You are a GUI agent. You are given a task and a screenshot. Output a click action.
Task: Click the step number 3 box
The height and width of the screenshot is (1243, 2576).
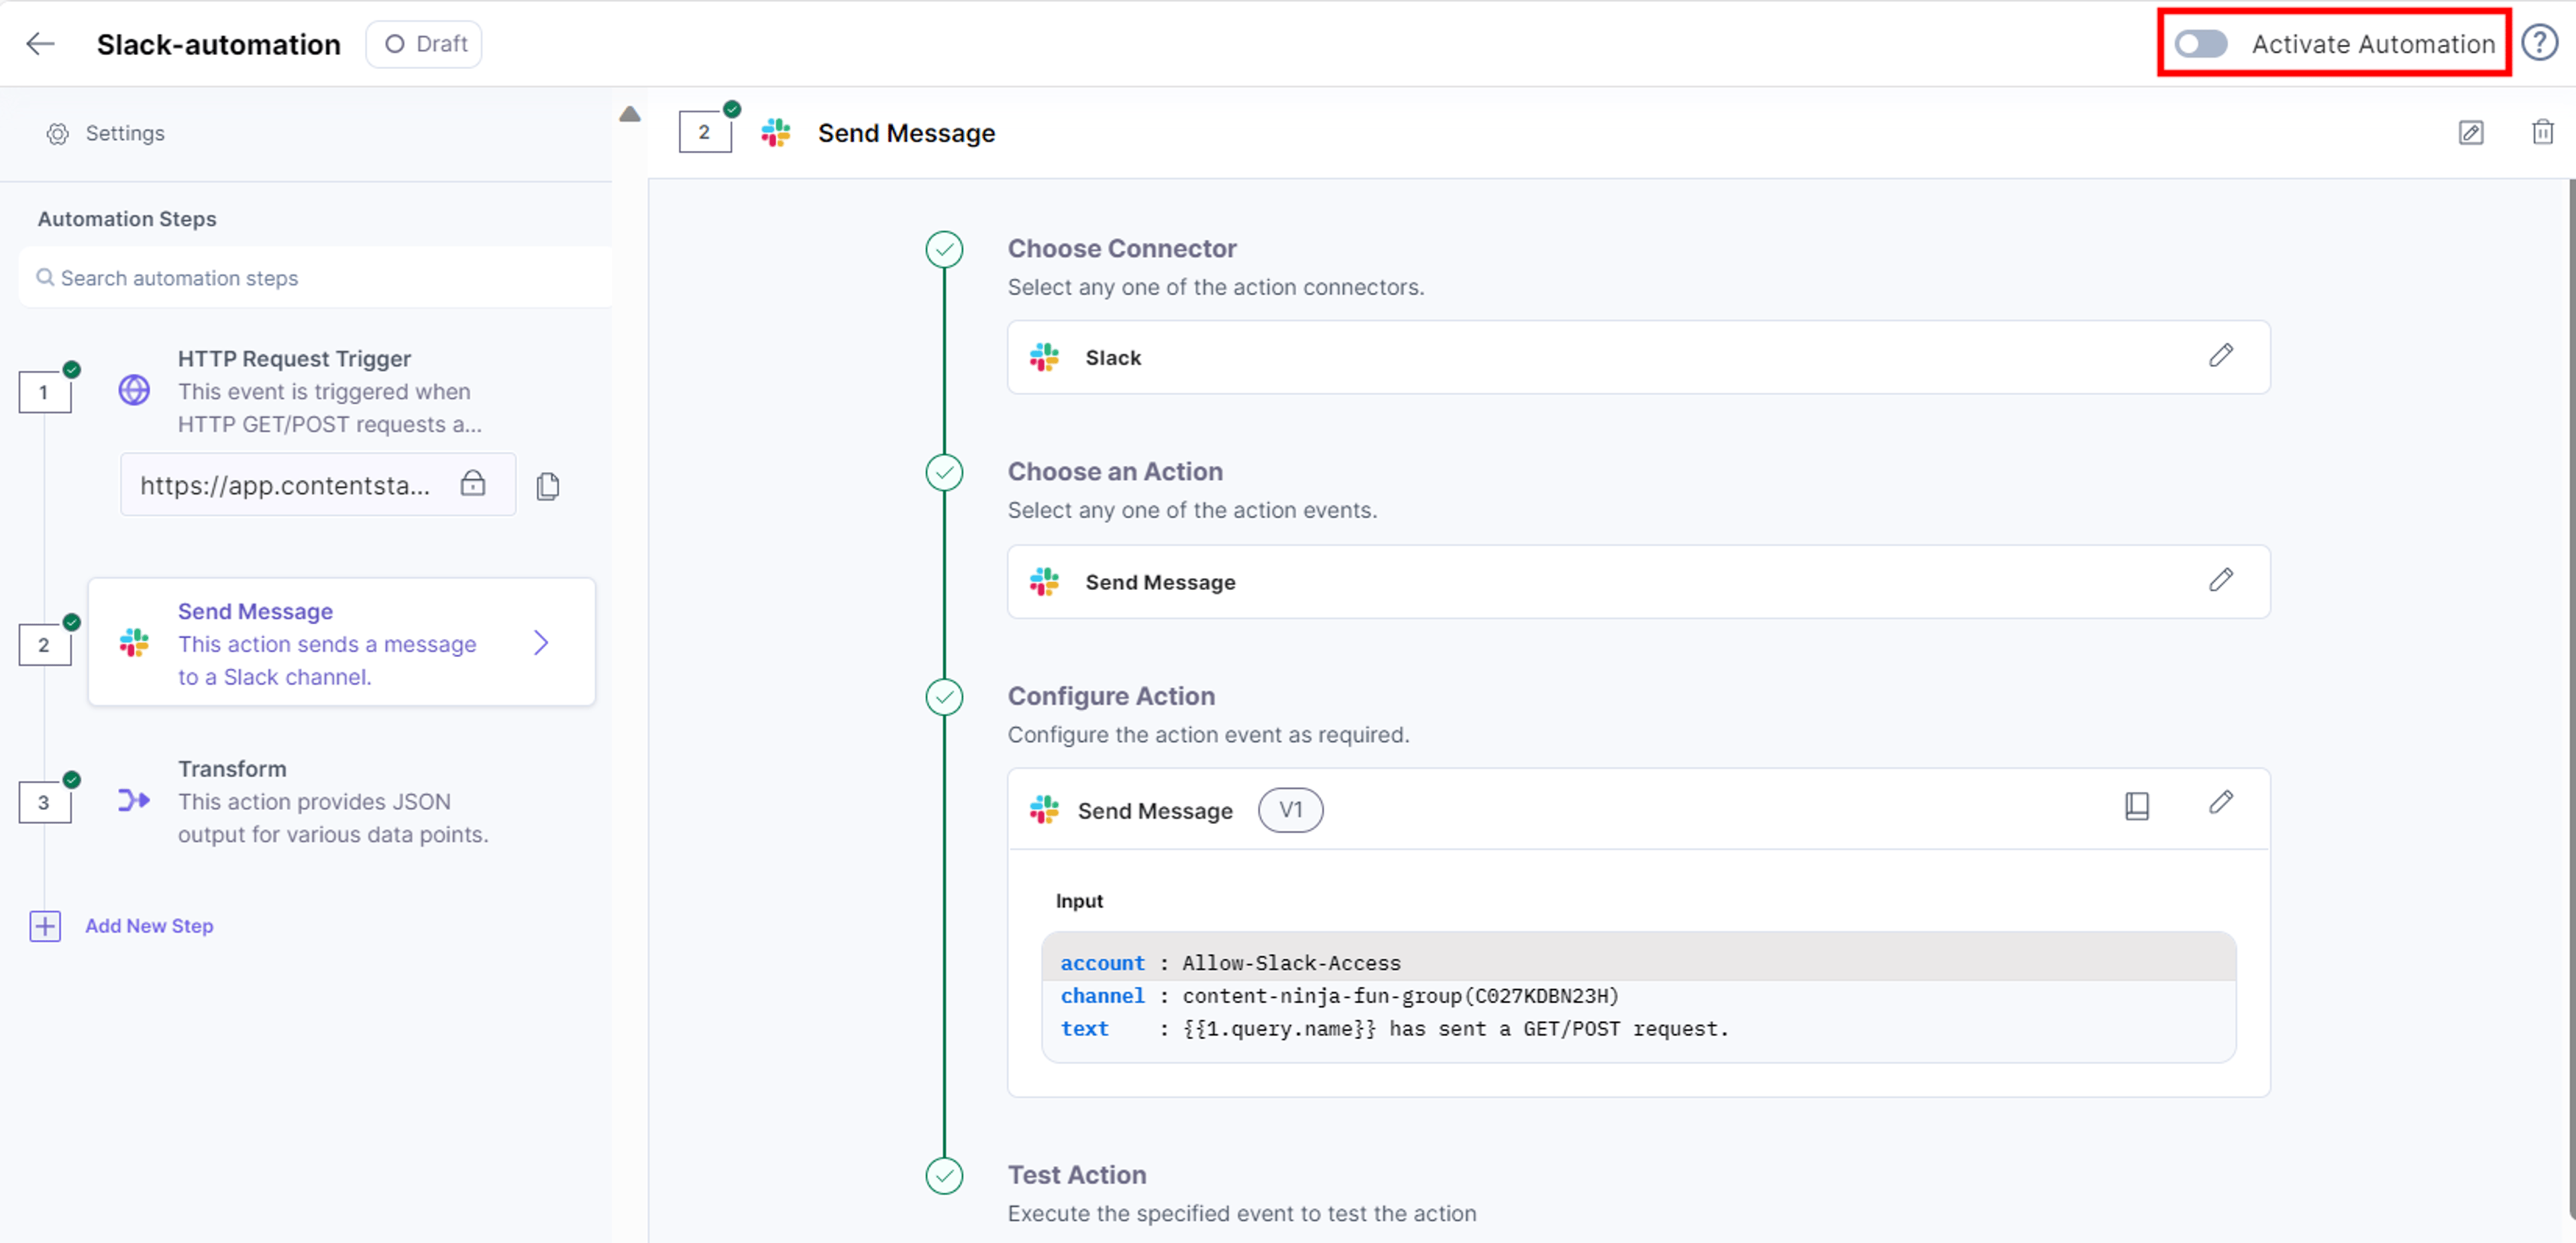[45, 803]
